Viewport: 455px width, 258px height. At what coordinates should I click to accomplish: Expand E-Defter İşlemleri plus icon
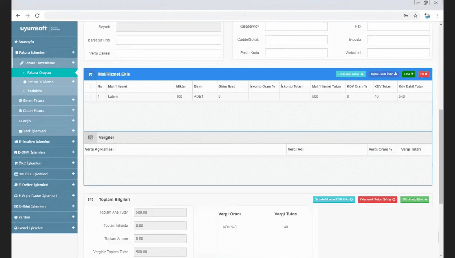point(73,185)
